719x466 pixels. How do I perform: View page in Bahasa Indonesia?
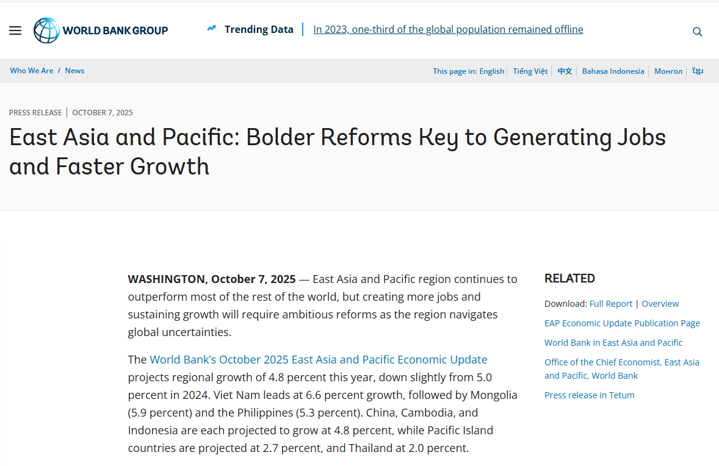click(613, 71)
